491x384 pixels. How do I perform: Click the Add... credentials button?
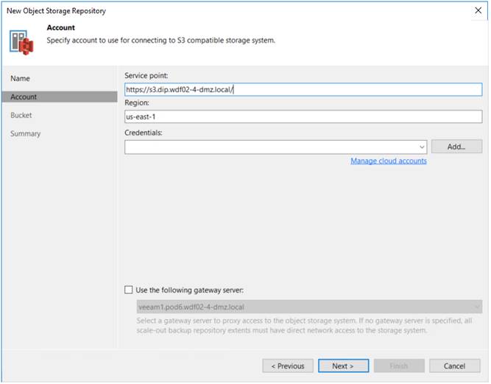[458, 147]
